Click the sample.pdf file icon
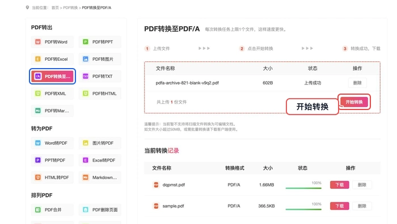The width and height of the screenshot is (397, 224). (156, 206)
